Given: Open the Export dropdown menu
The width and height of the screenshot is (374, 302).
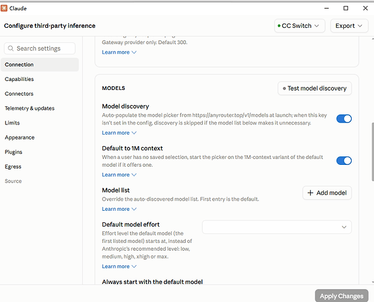Looking at the screenshot, I should point(349,26).
